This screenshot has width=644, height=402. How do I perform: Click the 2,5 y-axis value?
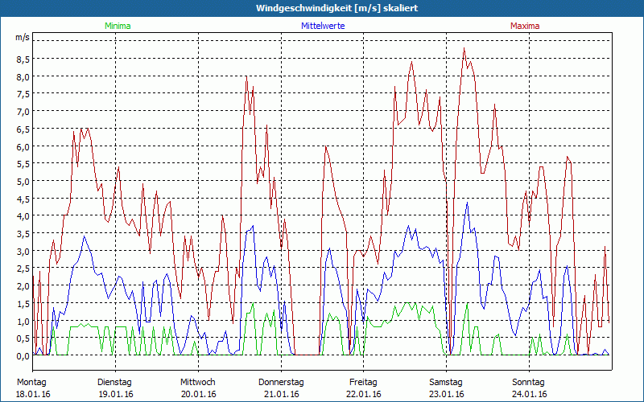click(x=23, y=269)
